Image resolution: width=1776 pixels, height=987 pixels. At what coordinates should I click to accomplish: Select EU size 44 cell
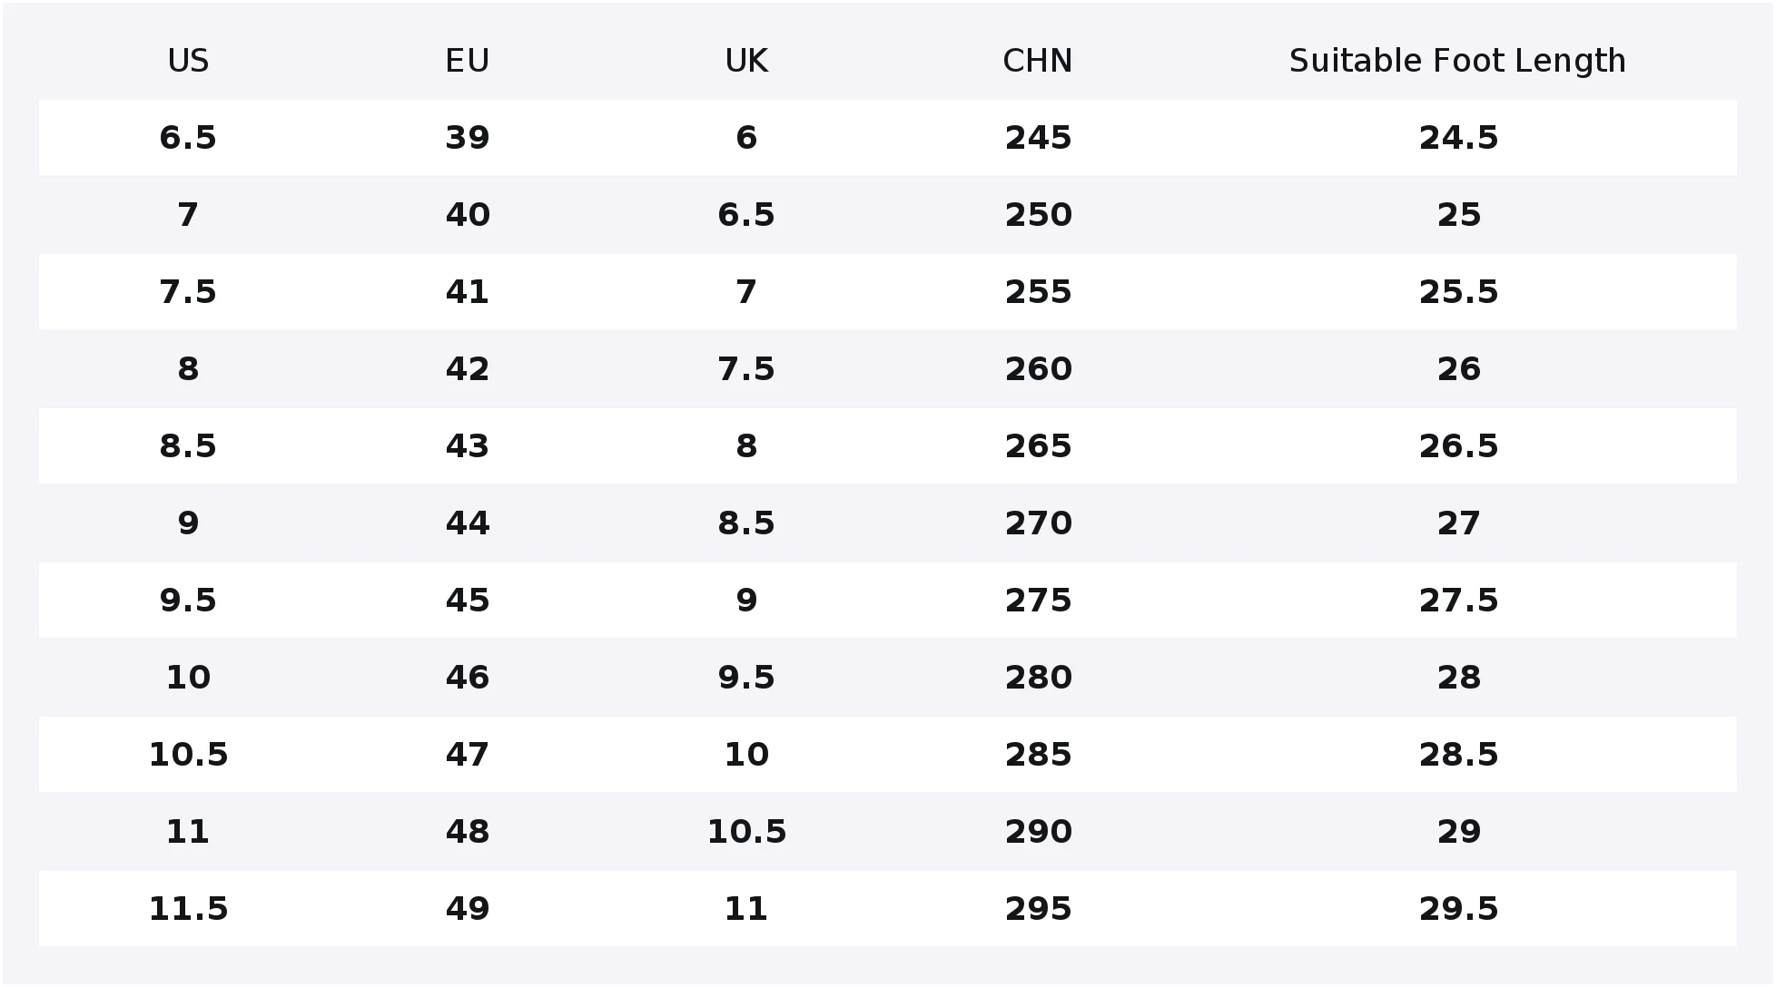tap(467, 523)
